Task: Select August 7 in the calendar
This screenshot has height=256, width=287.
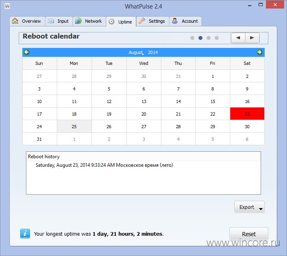Action: tap(178, 89)
